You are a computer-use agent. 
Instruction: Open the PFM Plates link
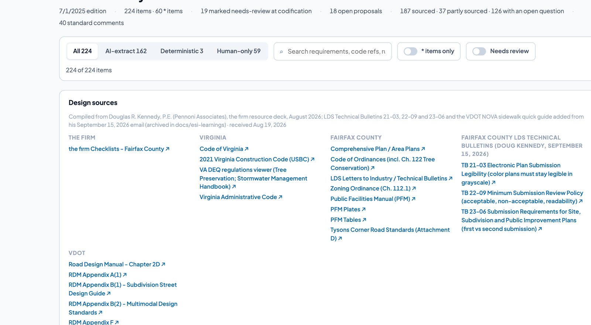pos(348,209)
